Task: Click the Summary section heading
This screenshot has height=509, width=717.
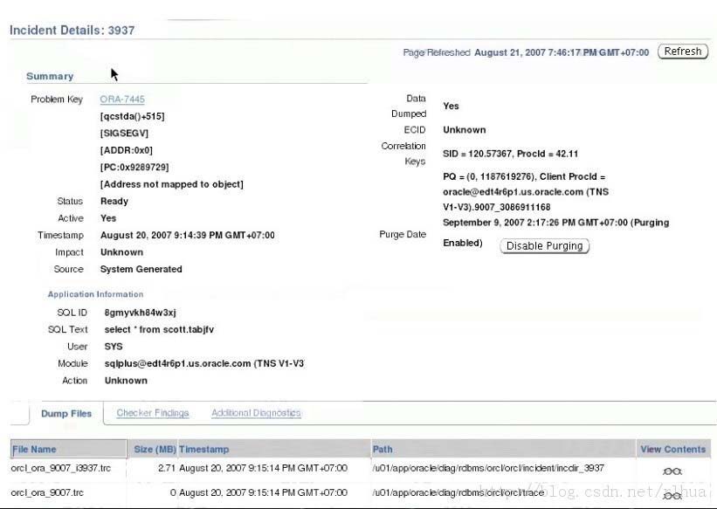Action: [x=50, y=77]
